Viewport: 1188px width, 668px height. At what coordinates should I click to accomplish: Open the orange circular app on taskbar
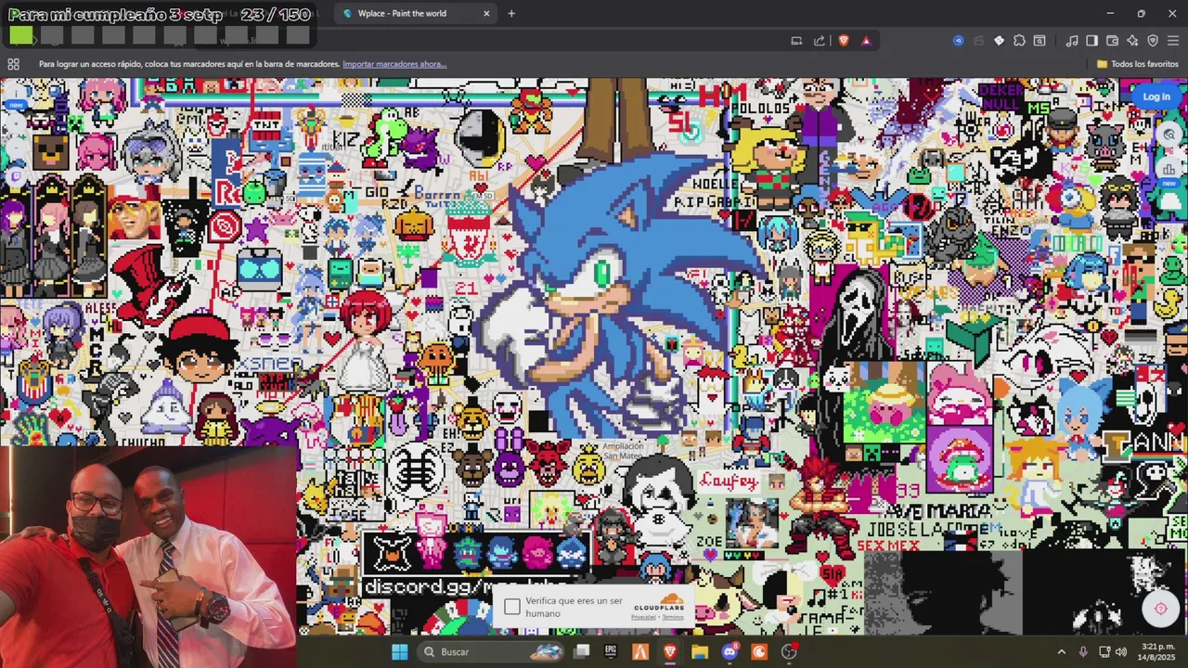pyautogui.click(x=759, y=651)
